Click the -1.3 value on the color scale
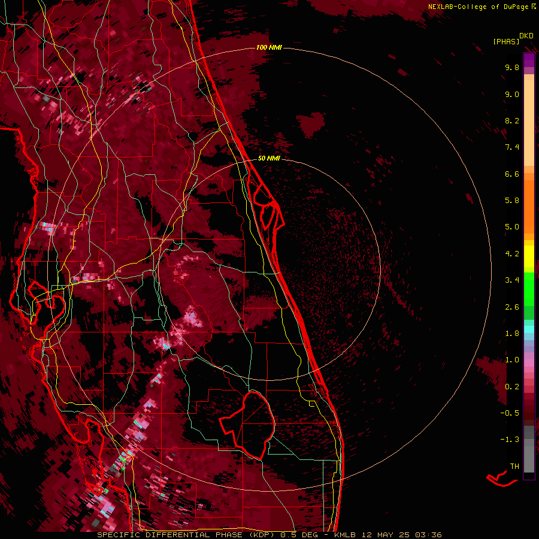Image resolution: width=539 pixels, height=539 pixels. coord(510,440)
